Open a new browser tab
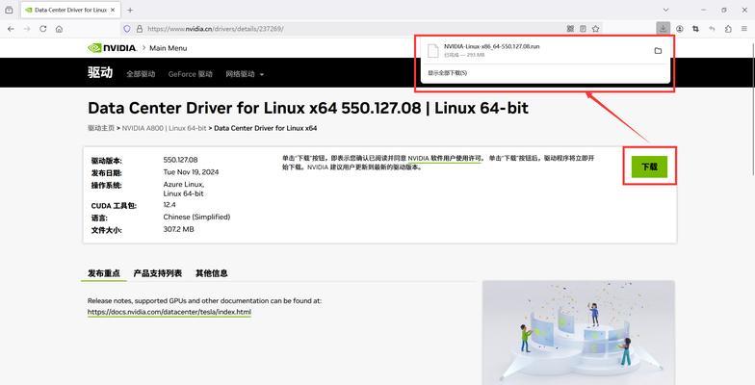Viewport: 755px width, 385px height. (x=130, y=10)
